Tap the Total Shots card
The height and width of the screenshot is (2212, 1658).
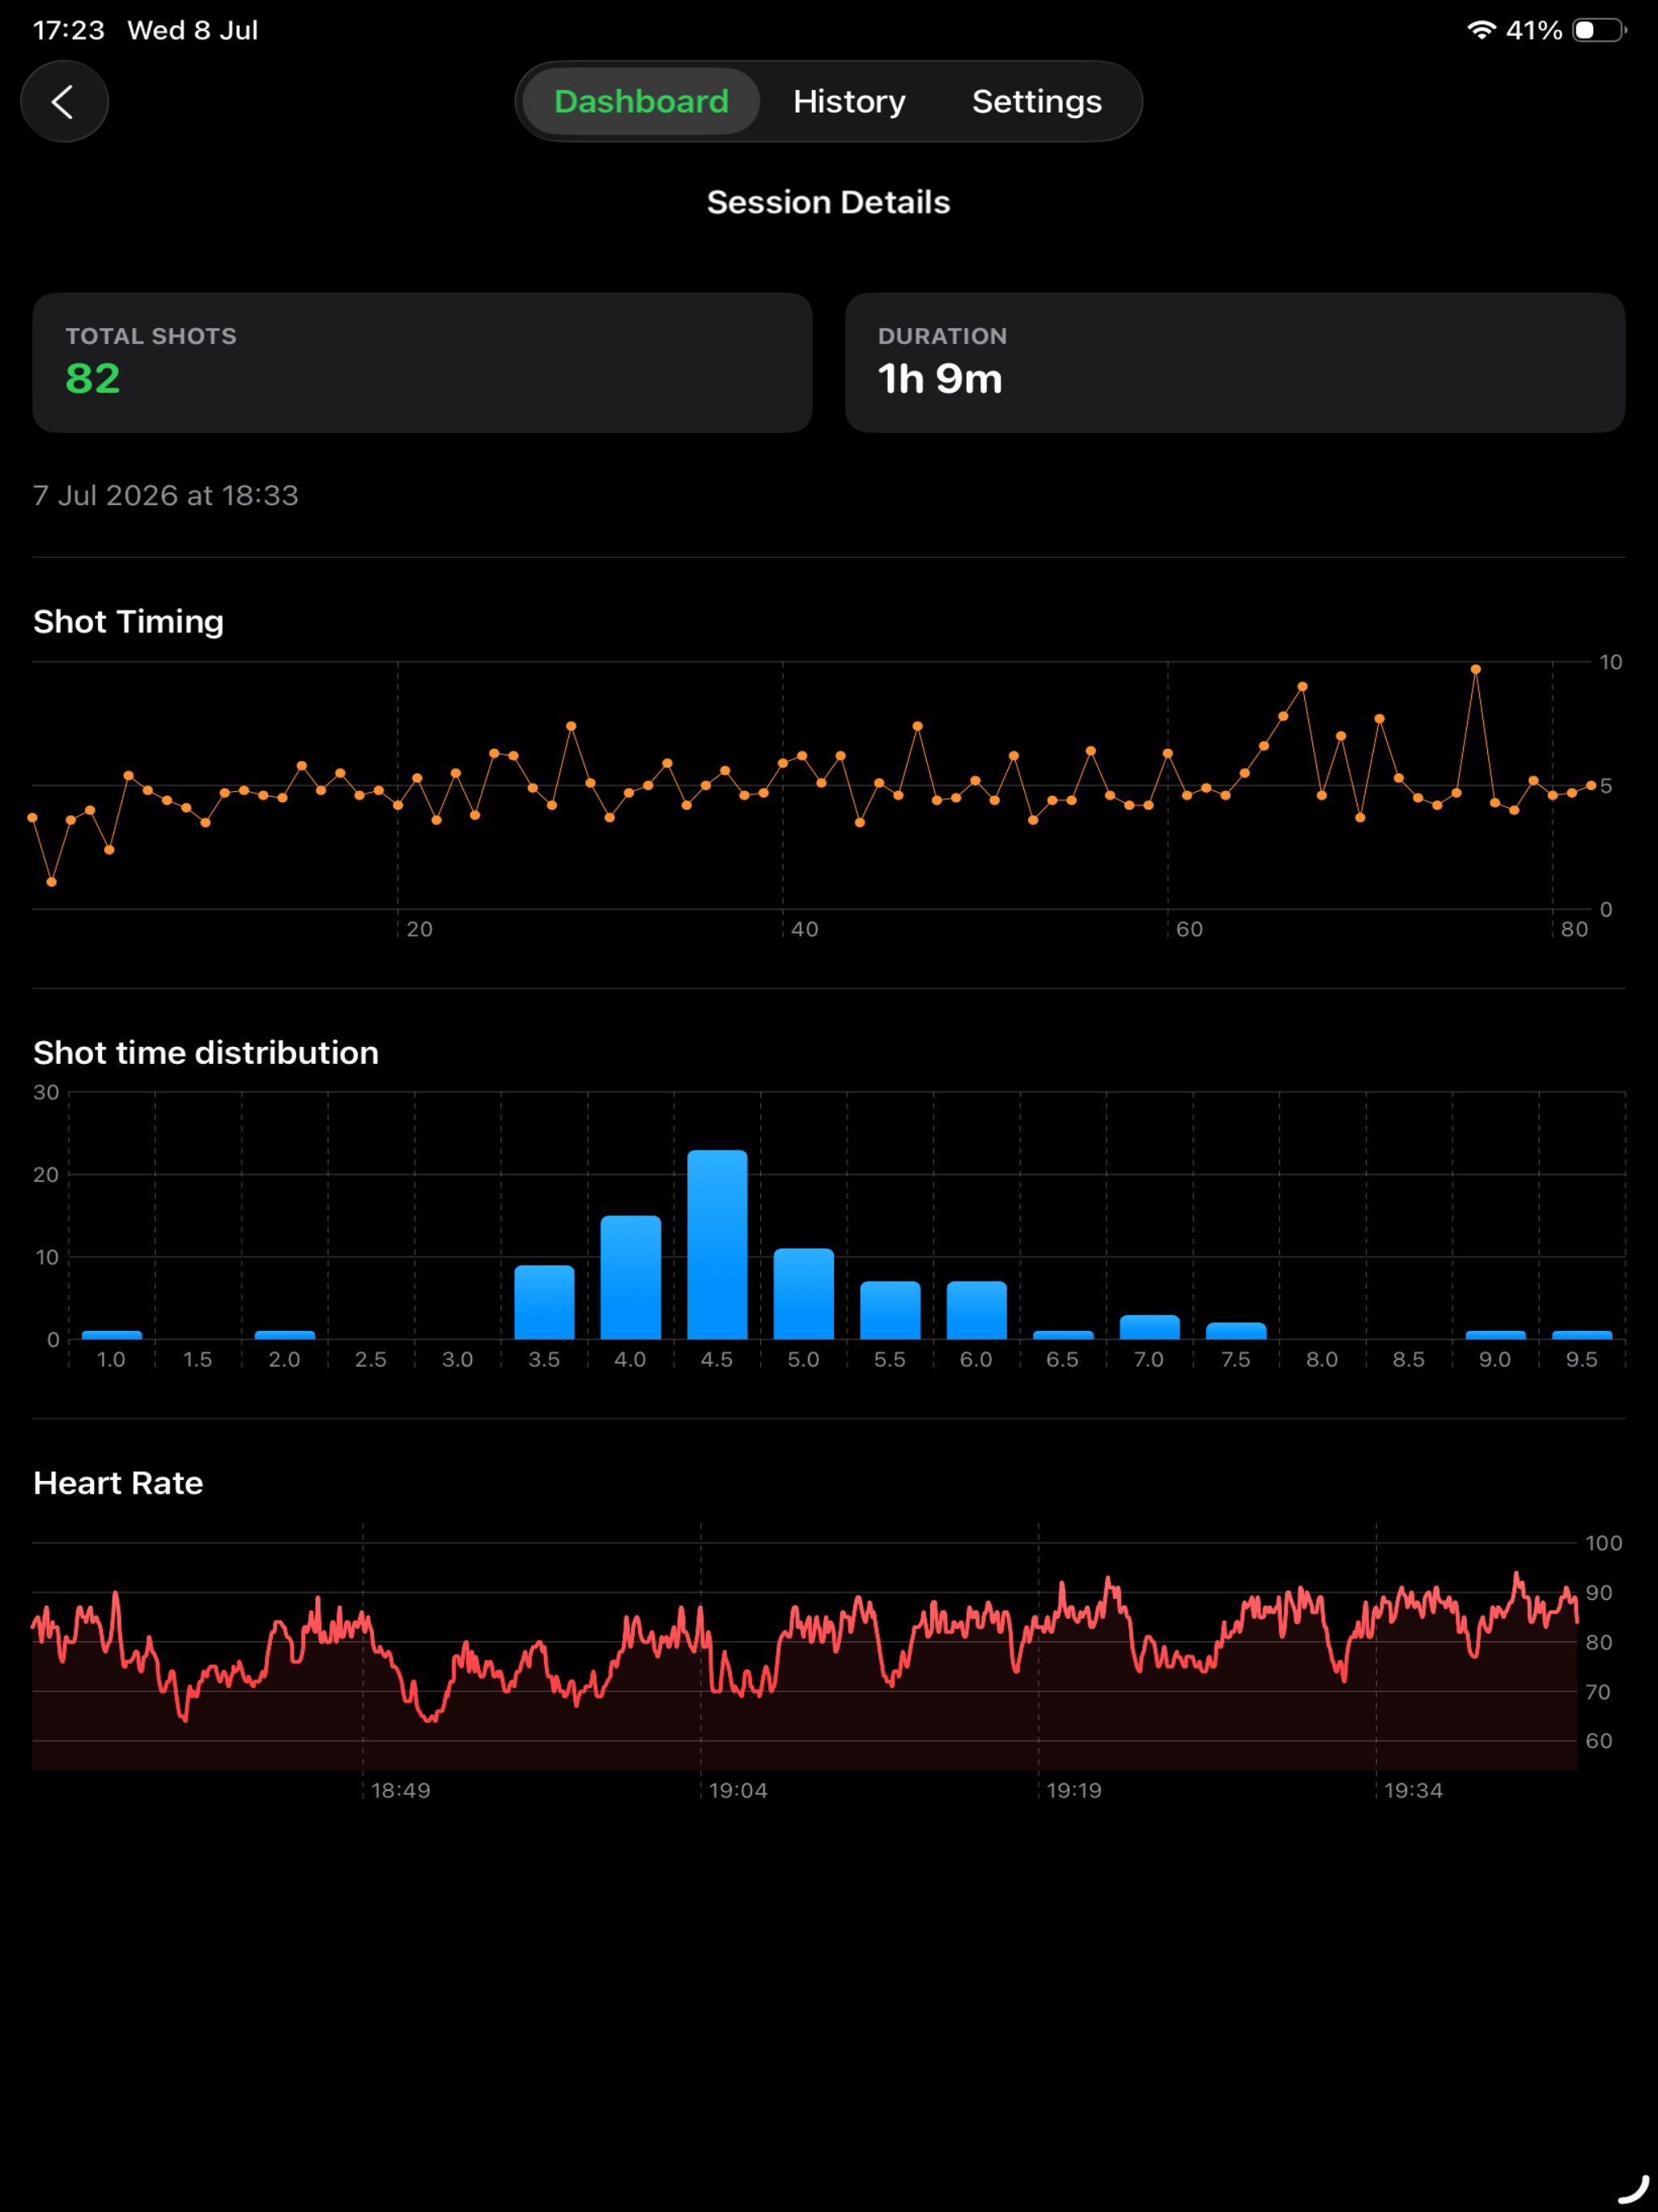click(422, 362)
